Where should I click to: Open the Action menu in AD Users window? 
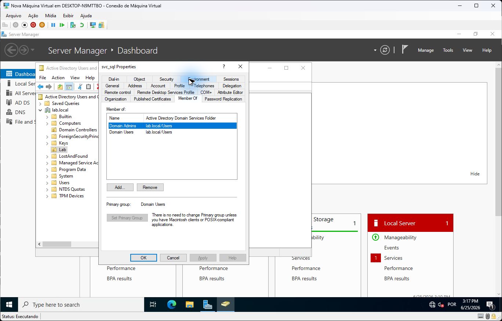click(58, 78)
